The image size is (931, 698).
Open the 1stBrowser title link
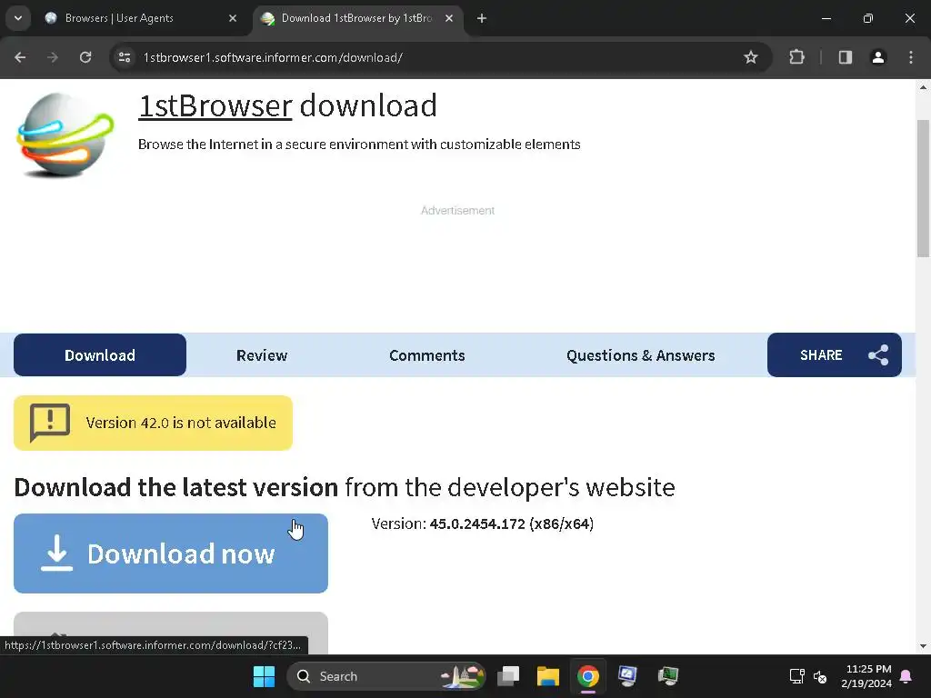(215, 105)
